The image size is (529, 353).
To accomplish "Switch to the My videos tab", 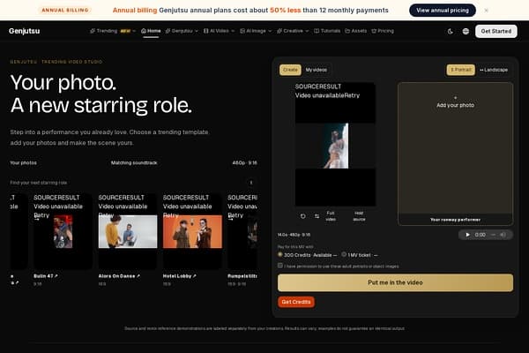I will tap(317, 70).
